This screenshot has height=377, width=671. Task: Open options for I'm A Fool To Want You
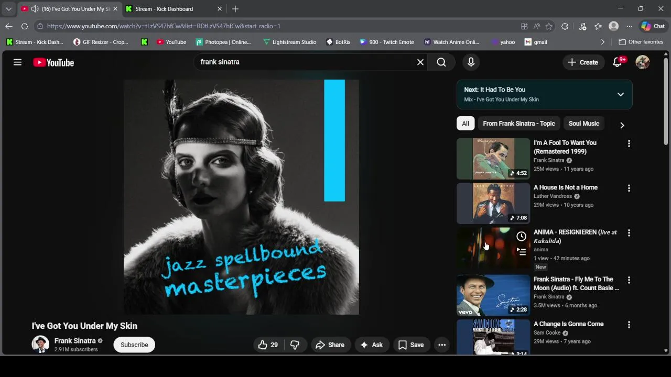pos(629,143)
